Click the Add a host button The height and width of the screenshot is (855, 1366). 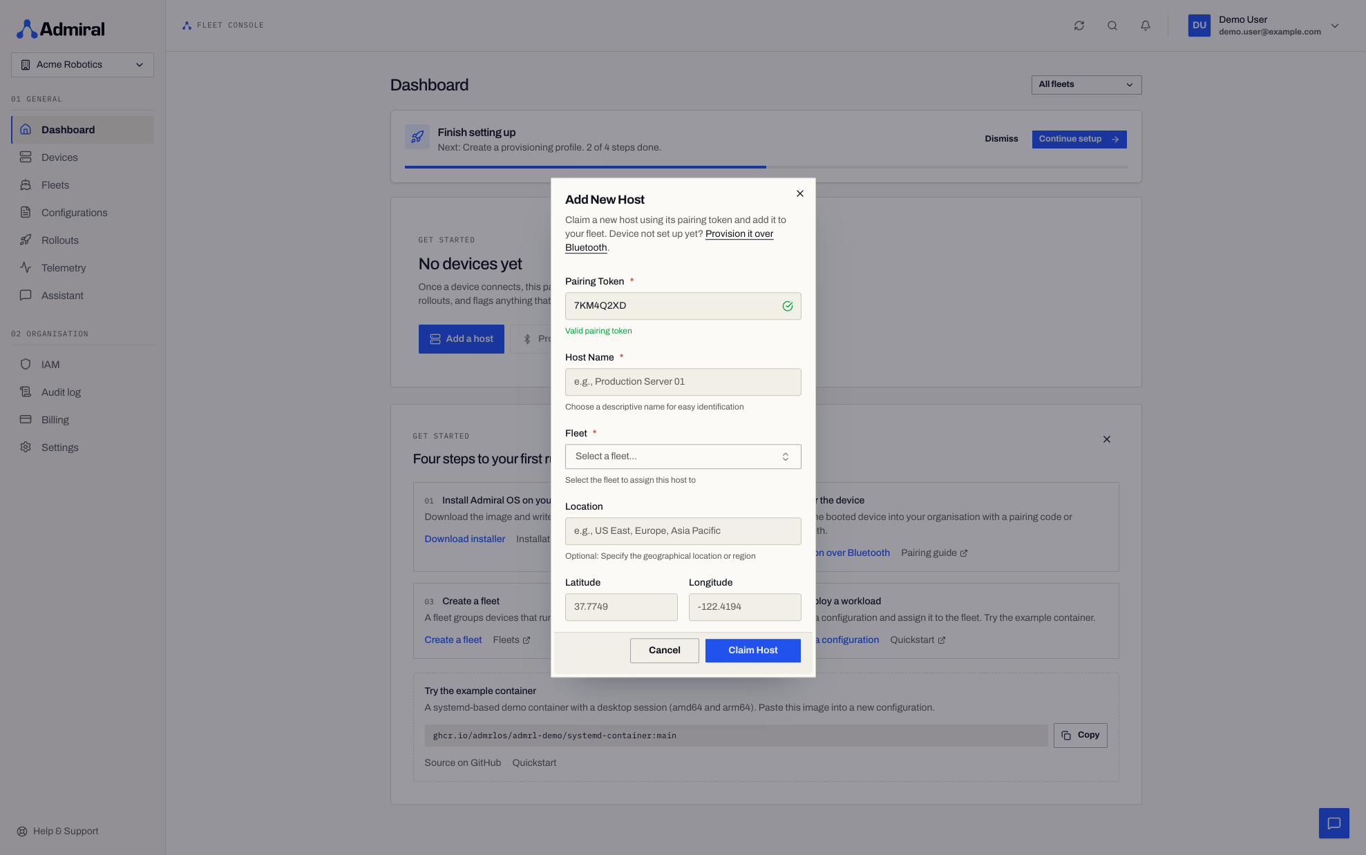pyautogui.click(x=461, y=339)
